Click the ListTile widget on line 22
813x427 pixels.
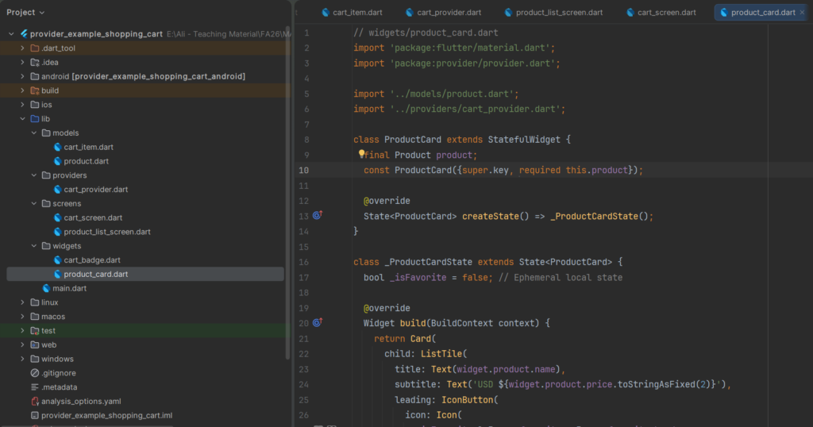tap(441, 353)
